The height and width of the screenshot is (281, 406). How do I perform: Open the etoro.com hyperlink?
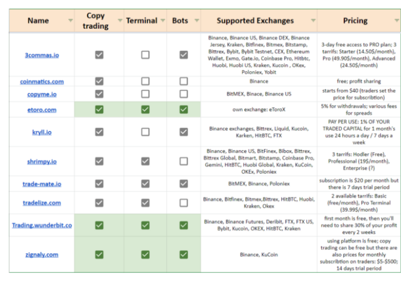click(42, 110)
